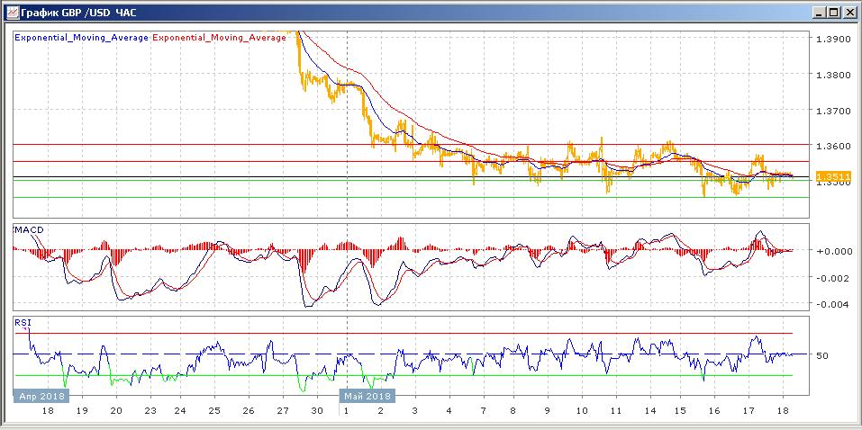Click date 25 on the time axis
862x430 pixels.
coord(214,410)
